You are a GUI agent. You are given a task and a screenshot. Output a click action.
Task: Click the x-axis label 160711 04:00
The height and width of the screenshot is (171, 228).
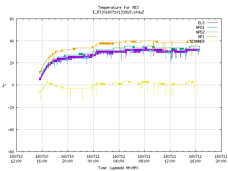pyautogui.click(x=119, y=159)
